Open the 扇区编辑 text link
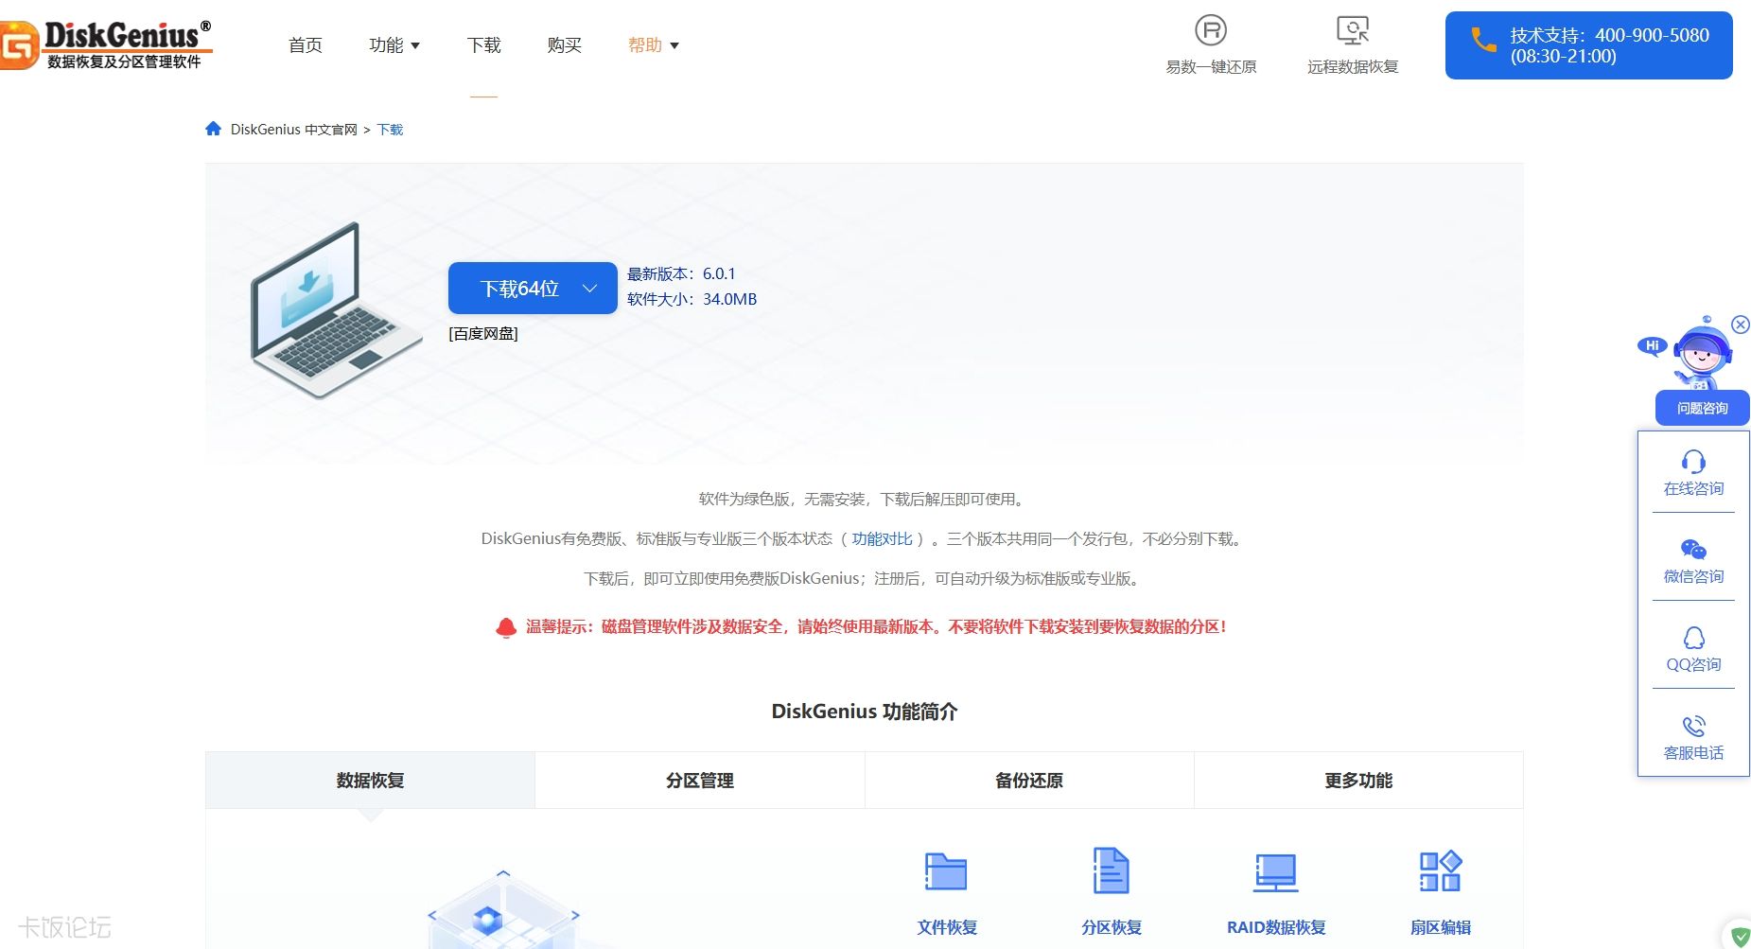 1441,927
